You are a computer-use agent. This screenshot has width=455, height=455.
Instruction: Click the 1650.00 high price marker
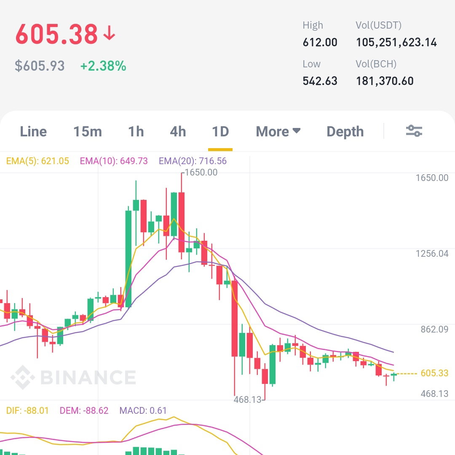[201, 173]
